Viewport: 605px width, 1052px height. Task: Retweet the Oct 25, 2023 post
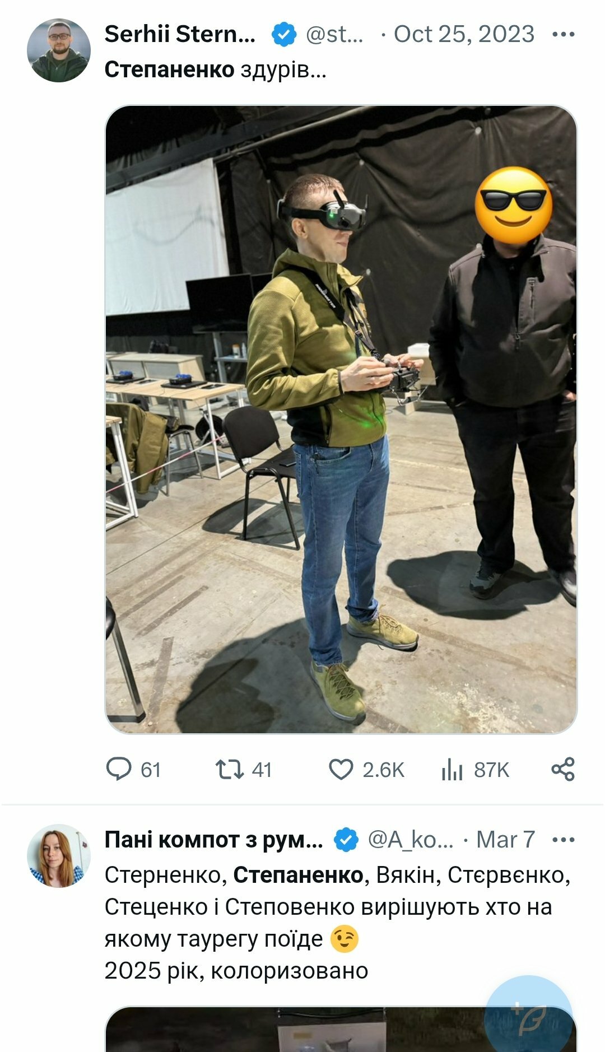(230, 769)
